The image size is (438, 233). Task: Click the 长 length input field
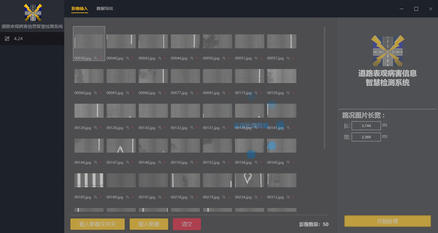click(366, 126)
